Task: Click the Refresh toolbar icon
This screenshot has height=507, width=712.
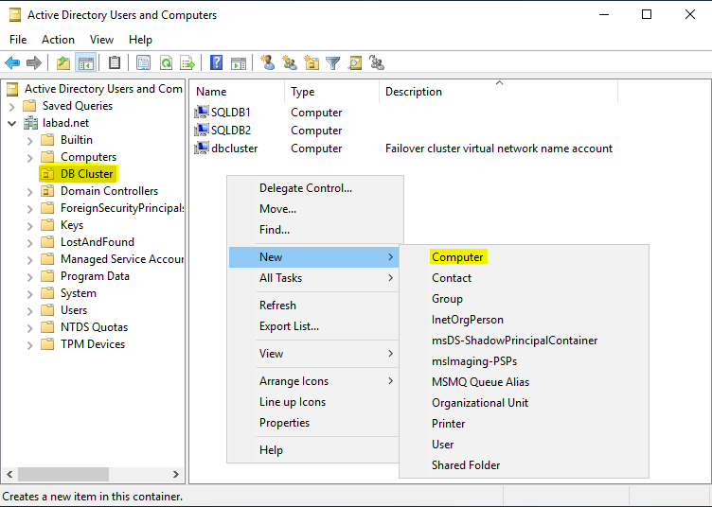Action: pos(167,62)
